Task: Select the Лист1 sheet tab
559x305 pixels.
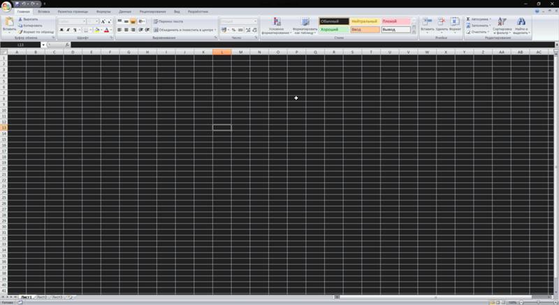Action: [26, 297]
